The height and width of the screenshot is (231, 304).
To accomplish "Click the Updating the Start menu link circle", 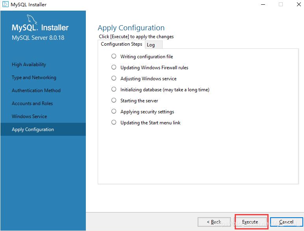I will [114, 122].
